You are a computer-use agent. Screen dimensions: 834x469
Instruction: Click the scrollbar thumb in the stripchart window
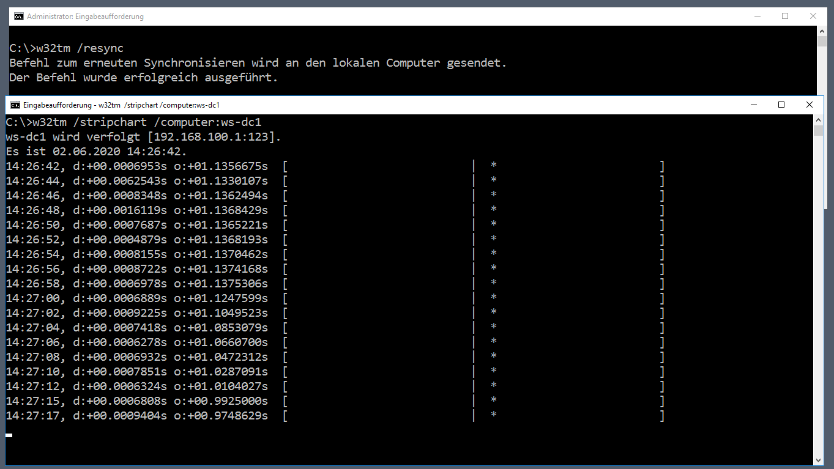(818, 130)
